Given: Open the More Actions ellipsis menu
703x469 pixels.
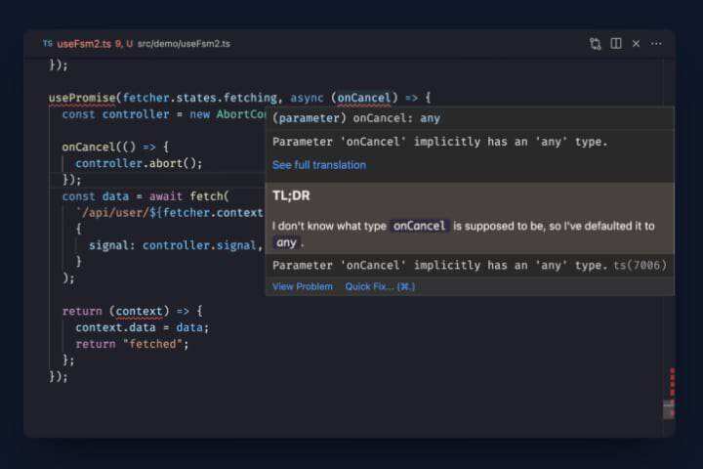Looking at the screenshot, I should click(656, 44).
